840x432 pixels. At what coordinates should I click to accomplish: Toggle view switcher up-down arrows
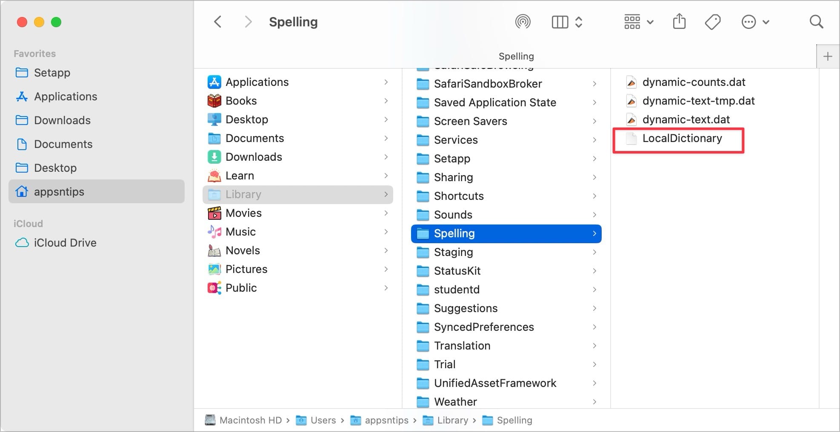[579, 22]
